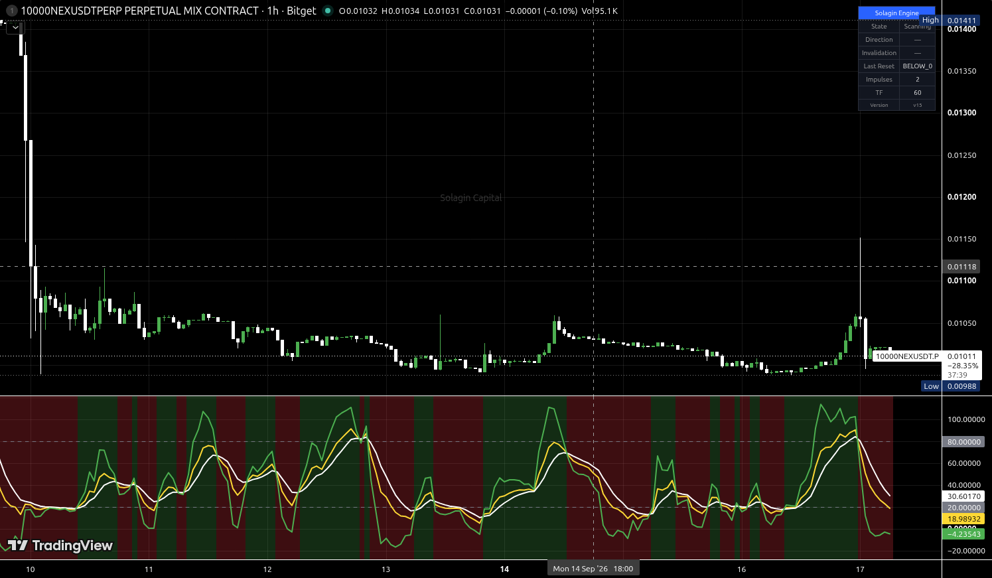Click the date 12 on the time axis
This screenshot has height=578, width=992.
tap(267, 569)
